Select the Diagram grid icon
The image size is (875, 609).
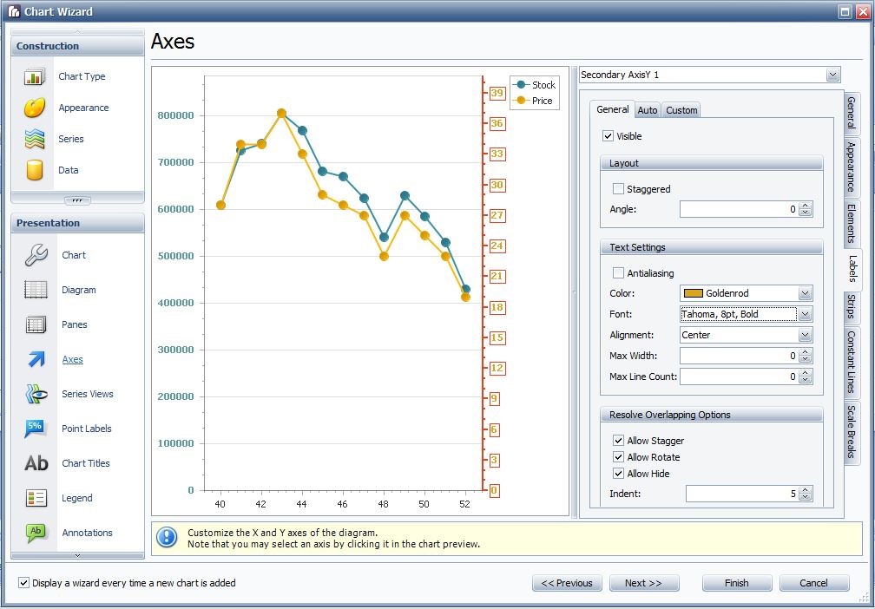36,290
